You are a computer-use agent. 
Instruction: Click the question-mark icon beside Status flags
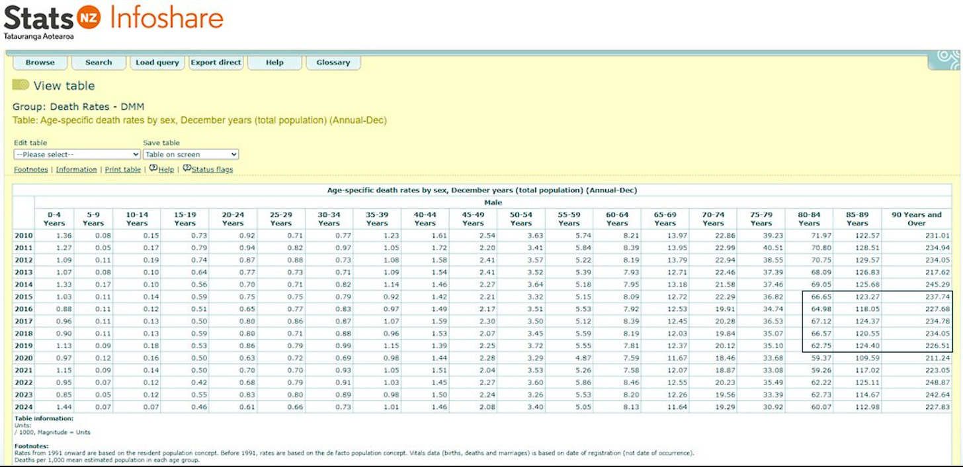pyautogui.click(x=187, y=168)
